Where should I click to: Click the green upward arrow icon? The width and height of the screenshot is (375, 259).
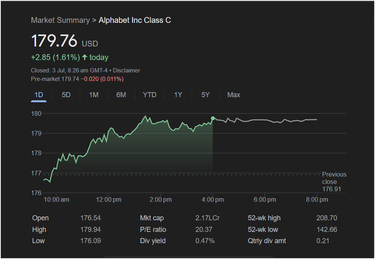coord(85,57)
